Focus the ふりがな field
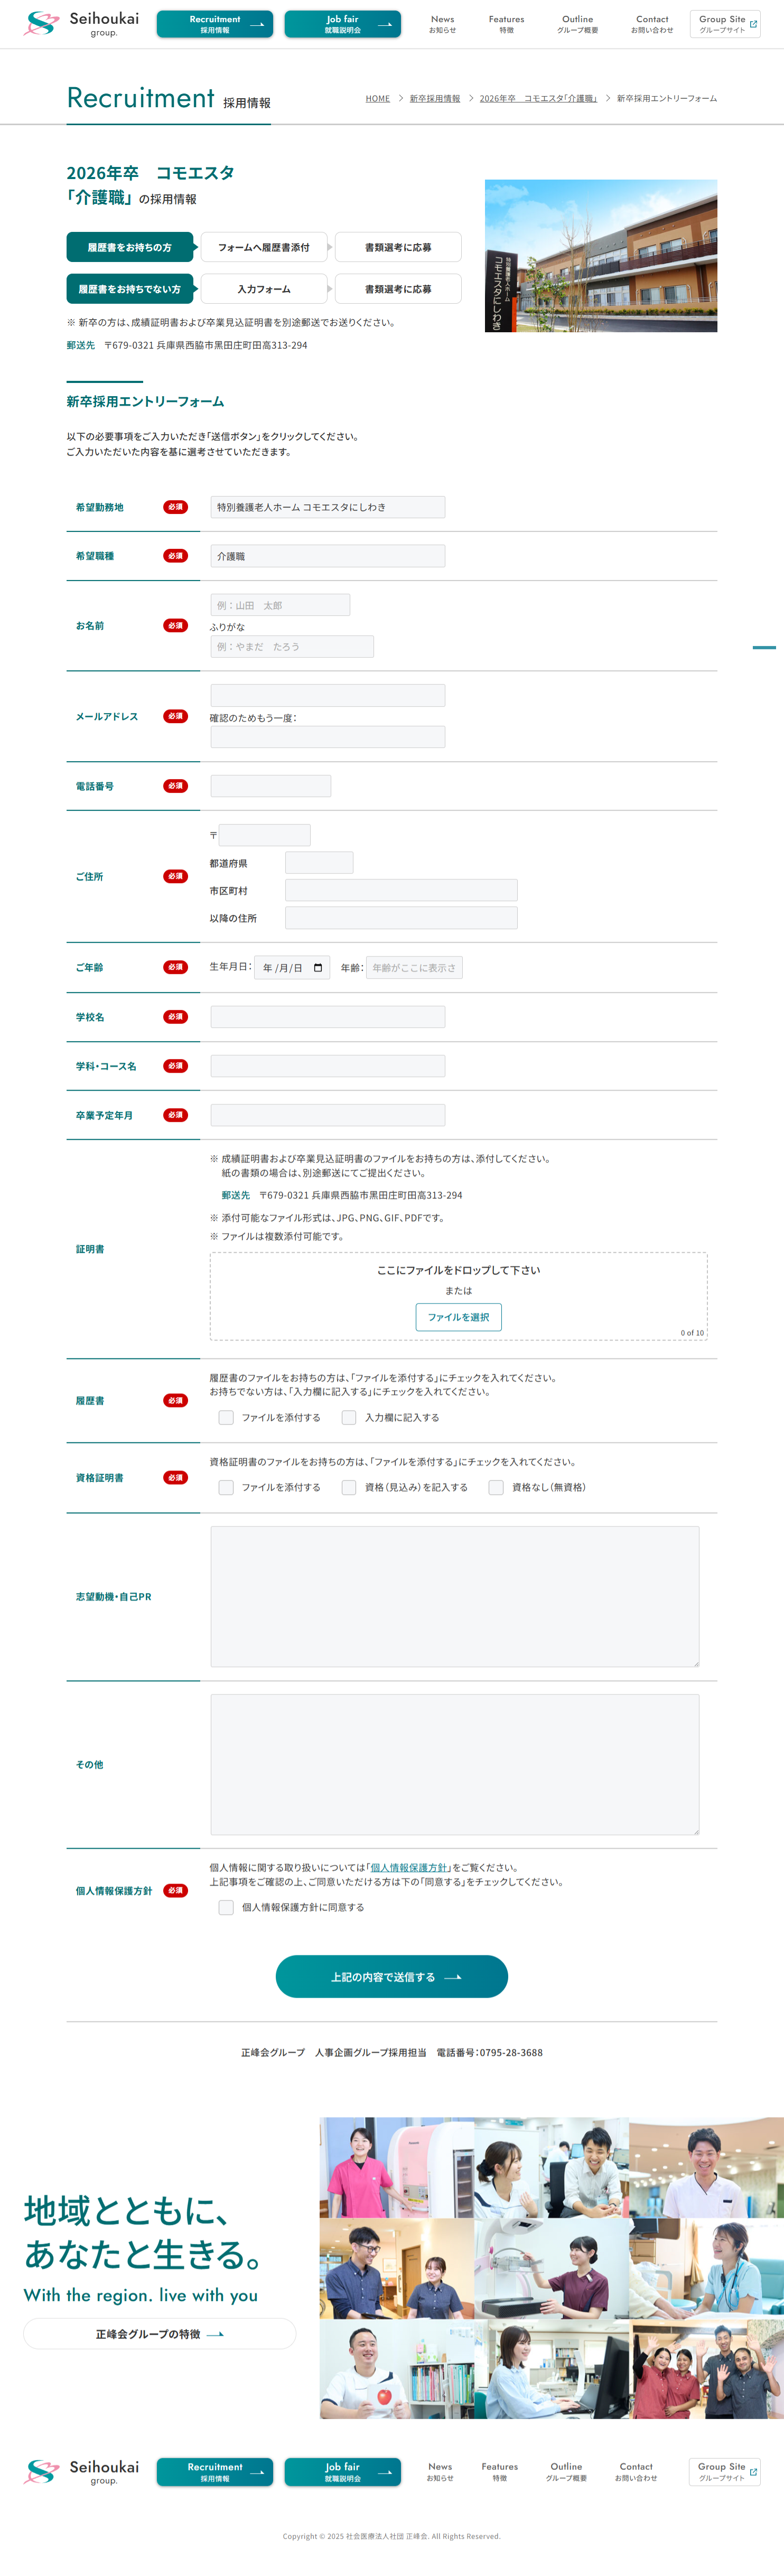 (x=292, y=647)
